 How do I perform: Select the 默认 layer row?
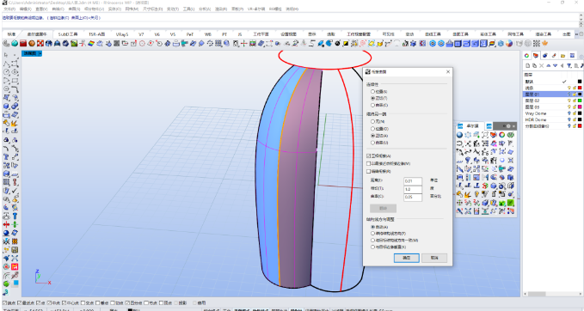coord(552,82)
